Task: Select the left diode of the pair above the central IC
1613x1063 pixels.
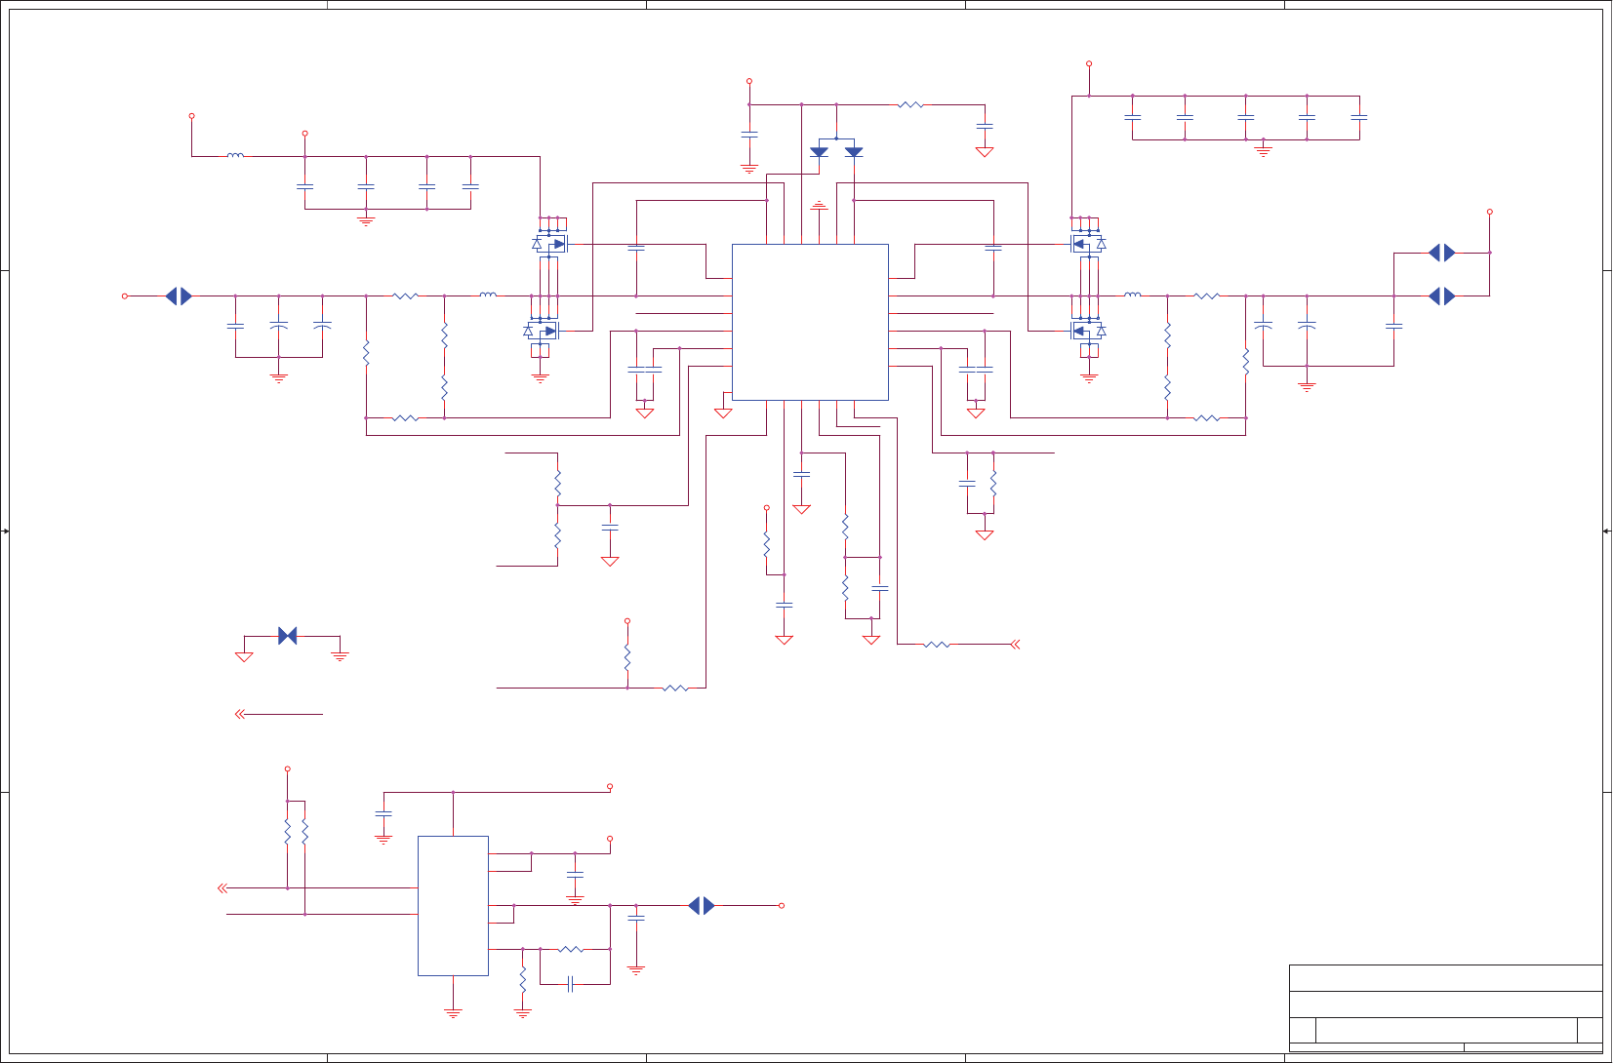Action: [819, 152]
